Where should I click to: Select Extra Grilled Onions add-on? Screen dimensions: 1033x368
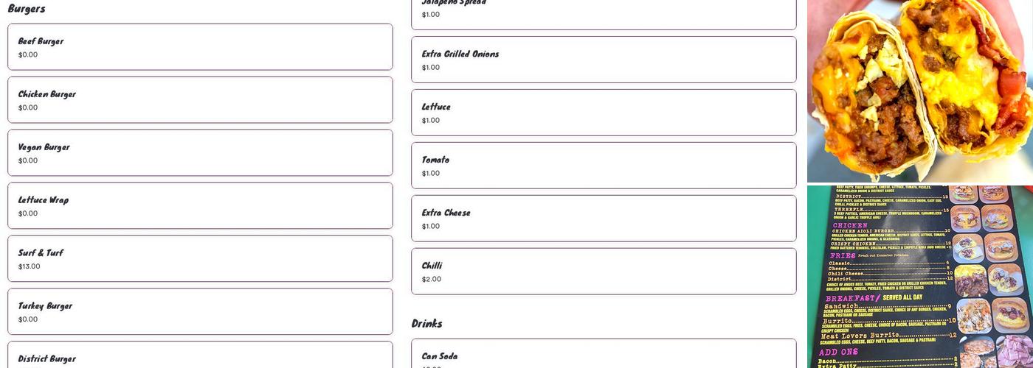[604, 60]
